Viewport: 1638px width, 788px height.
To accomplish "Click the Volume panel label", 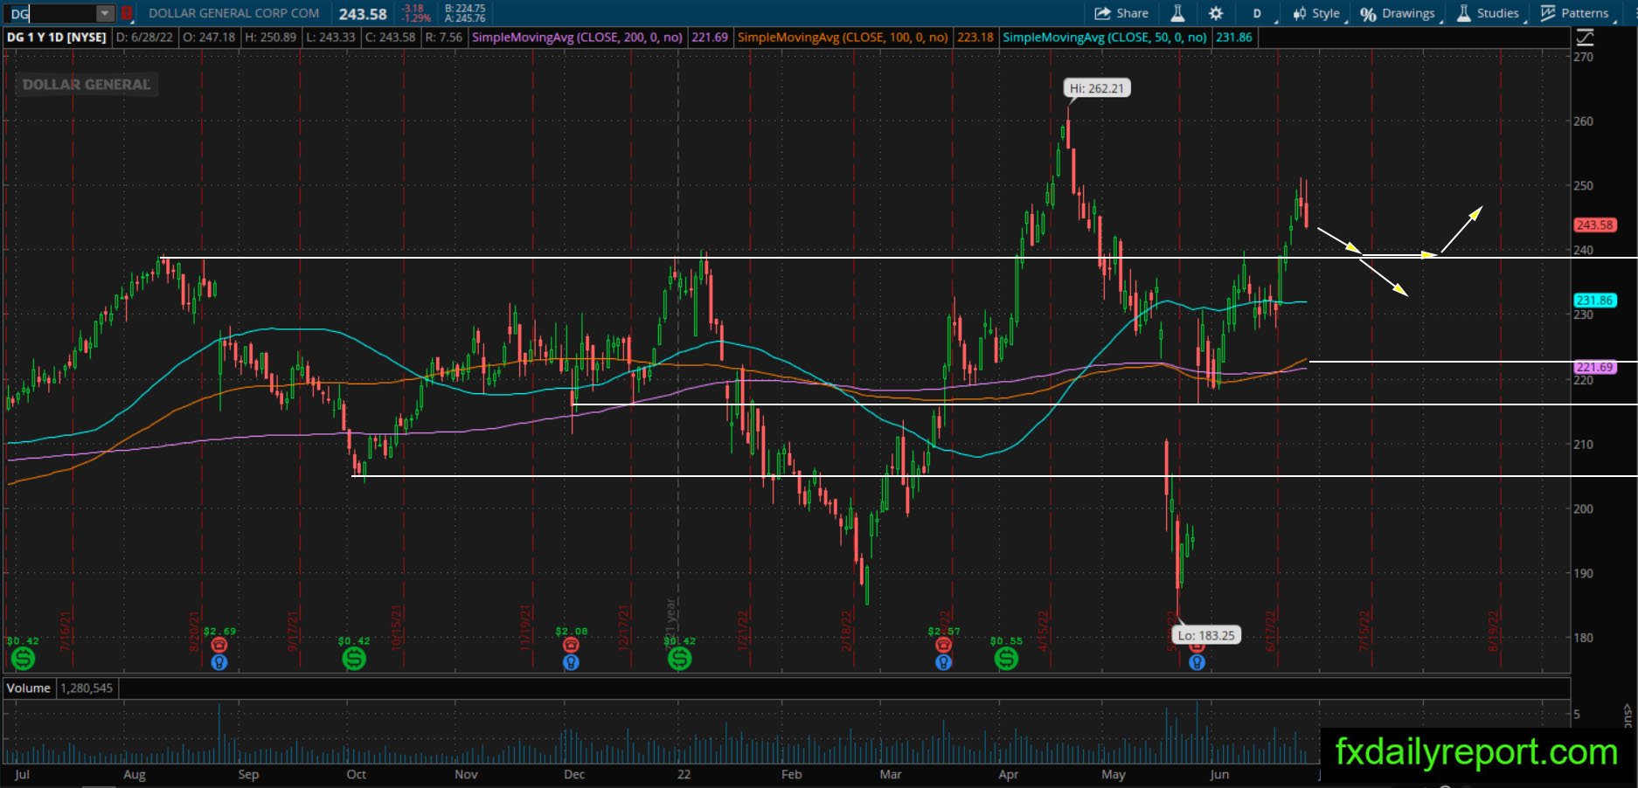I will click(x=29, y=688).
